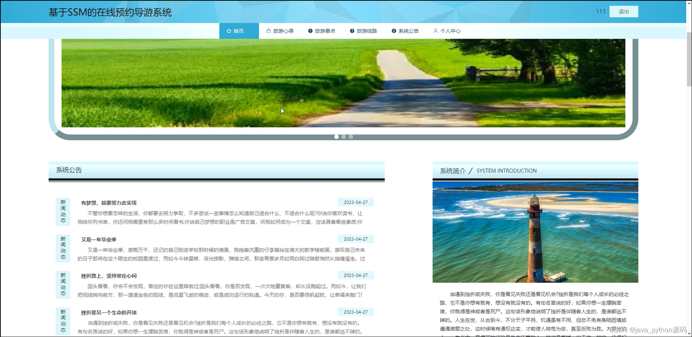Viewport: 692px width, 337px height.
Task: Click 新闻动态 tag beside 挫折路上 announcement
Action: tap(63, 285)
